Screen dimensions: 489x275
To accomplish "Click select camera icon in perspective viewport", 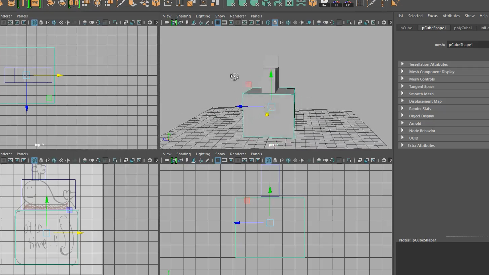I will coord(167,22).
